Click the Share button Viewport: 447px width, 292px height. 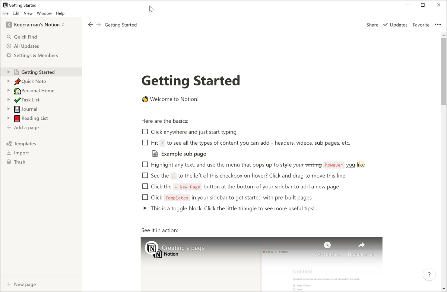[x=372, y=25]
